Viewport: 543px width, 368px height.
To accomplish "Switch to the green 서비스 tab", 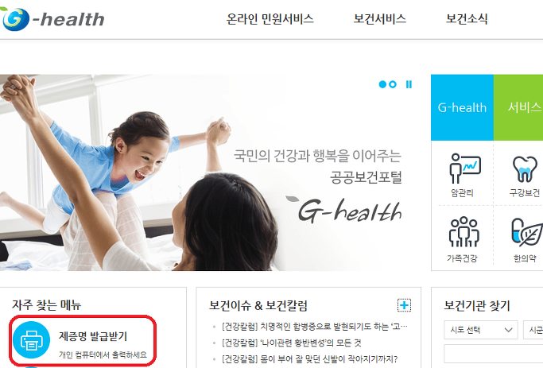I will click(518, 107).
